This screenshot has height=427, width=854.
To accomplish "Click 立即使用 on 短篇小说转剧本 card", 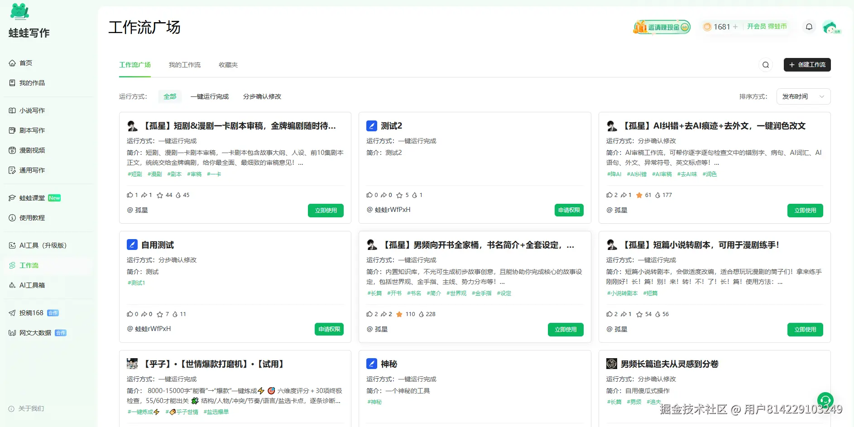I will click(x=805, y=329).
